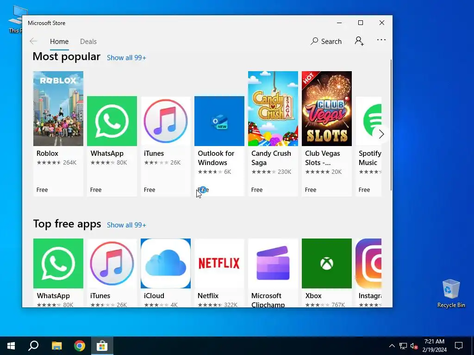Advance Most popular carousel with right chevron
Image resolution: width=474 pixels, height=355 pixels.
point(381,134)
